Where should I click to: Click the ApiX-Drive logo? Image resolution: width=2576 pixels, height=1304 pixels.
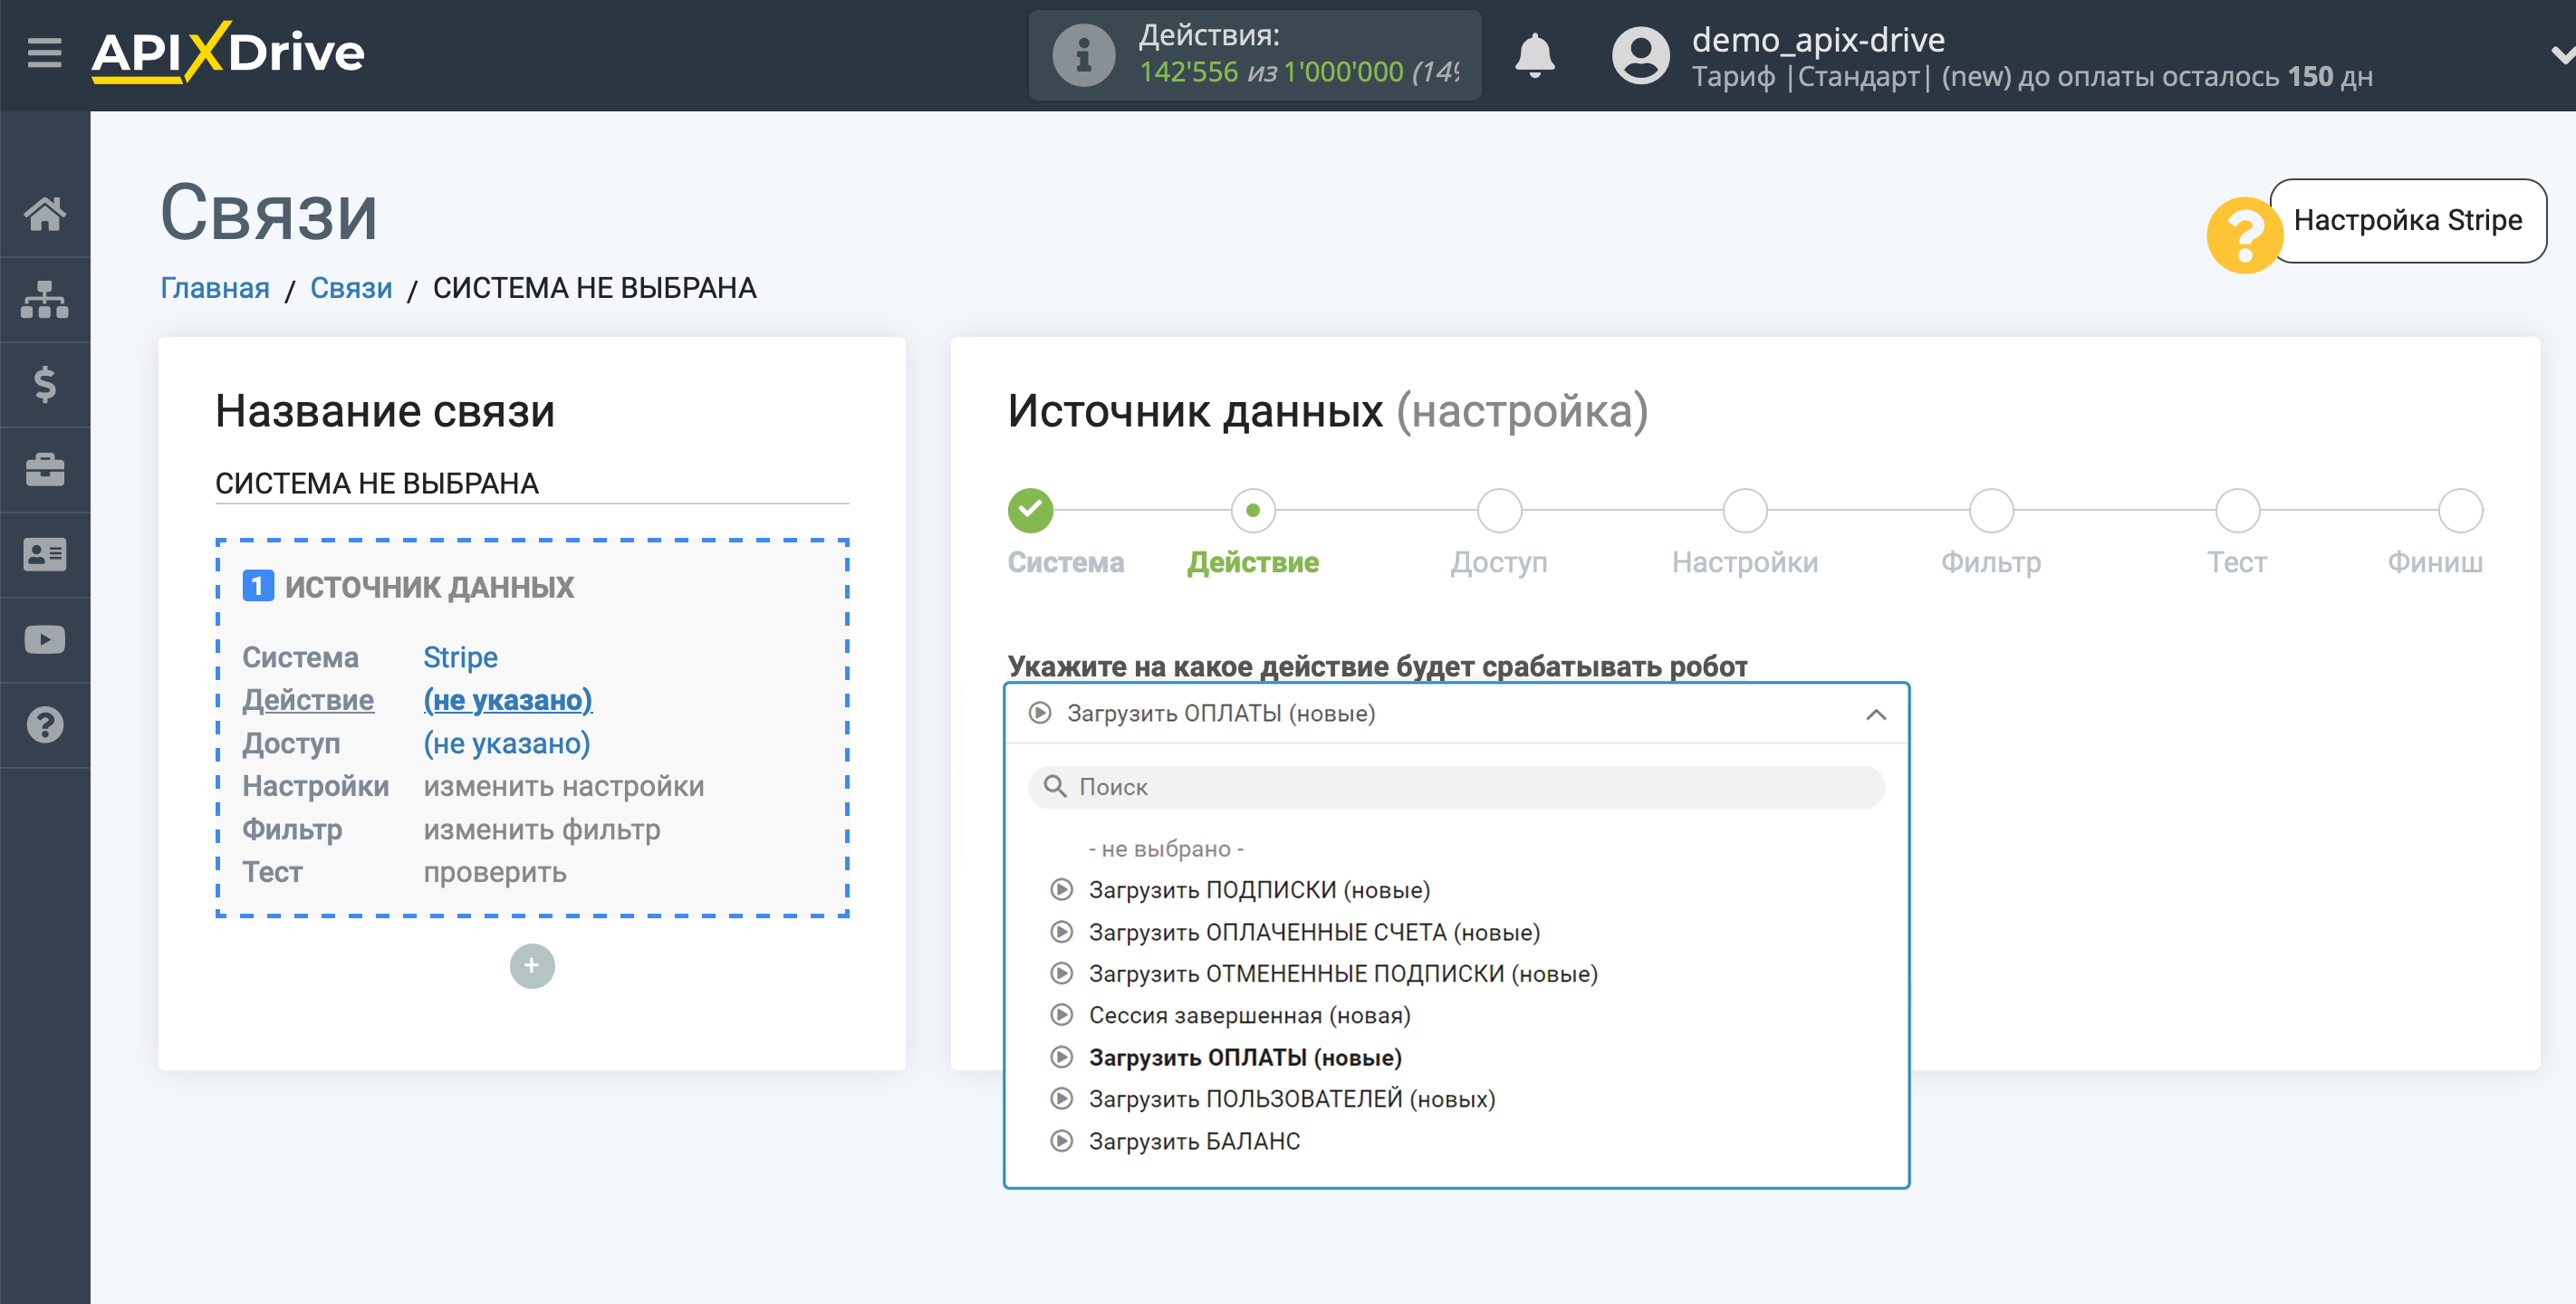tap(228, 52)
